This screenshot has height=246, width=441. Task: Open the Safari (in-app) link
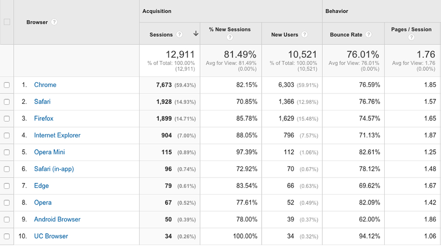tap(54, 169)
